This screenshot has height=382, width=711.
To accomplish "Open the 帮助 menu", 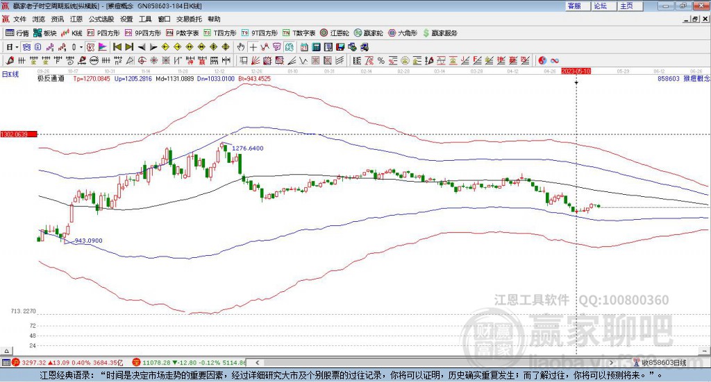I will click(214, 19).
